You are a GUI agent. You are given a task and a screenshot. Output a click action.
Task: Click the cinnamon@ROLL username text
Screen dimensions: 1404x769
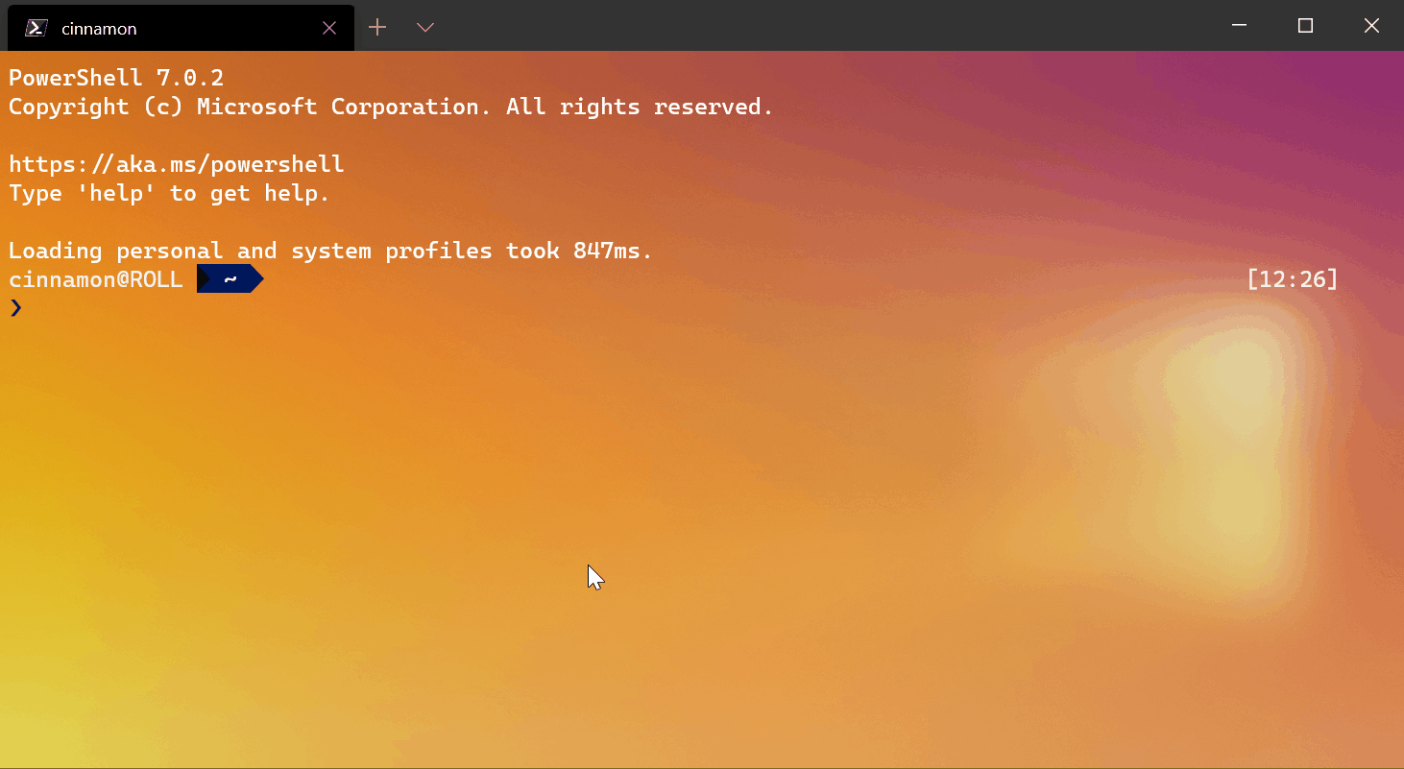tap(95, 278)
